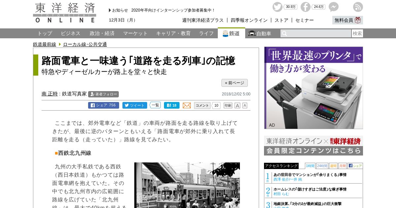
Task: Open the Messenger icon in header
Action: pos(334,7)
